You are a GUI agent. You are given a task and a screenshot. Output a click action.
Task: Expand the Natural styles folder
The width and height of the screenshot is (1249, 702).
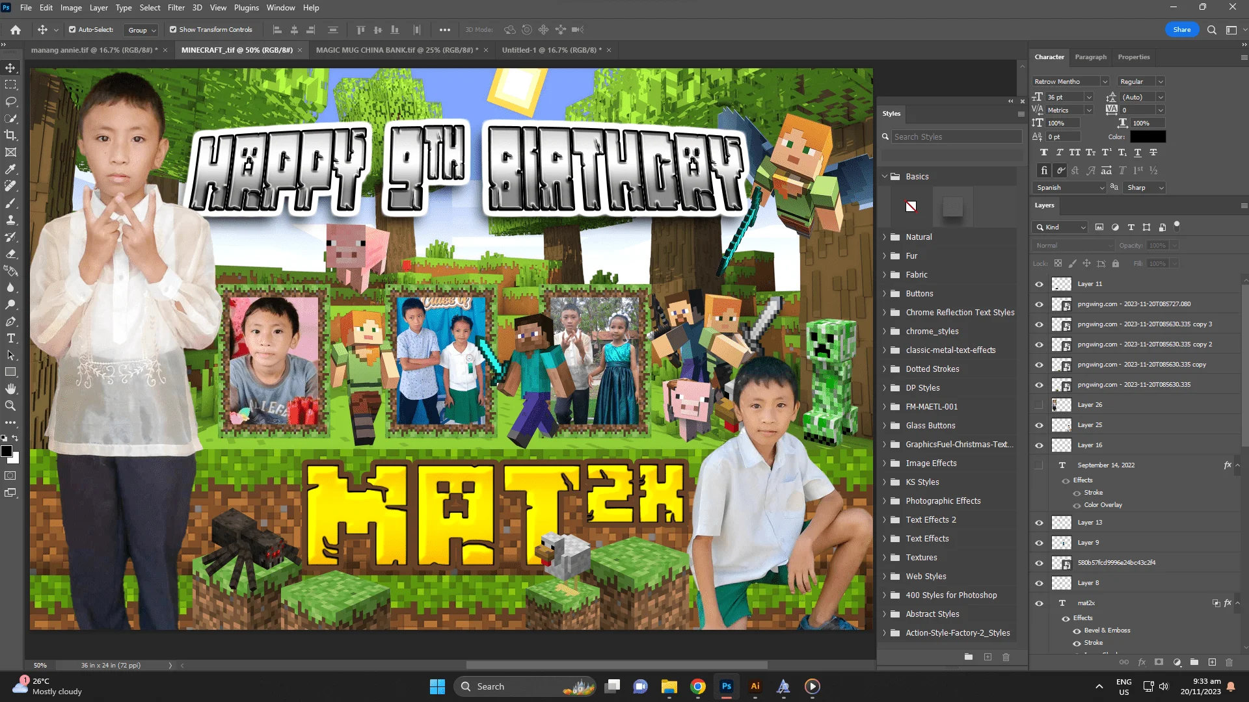(x=885, y=237)
